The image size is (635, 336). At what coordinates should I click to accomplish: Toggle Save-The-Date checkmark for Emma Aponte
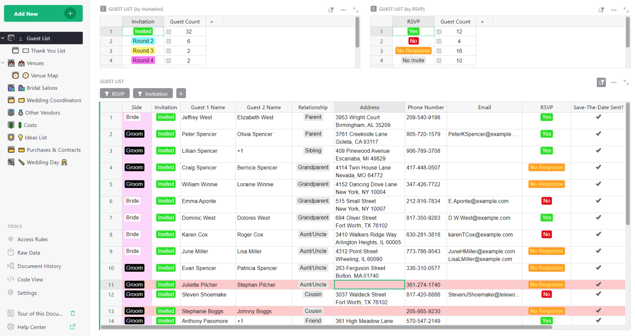point(598,201)
